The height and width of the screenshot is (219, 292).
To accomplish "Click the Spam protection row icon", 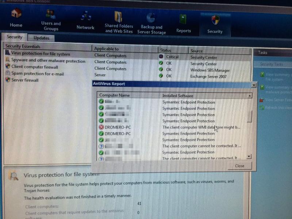I will (x=7, y=73).
